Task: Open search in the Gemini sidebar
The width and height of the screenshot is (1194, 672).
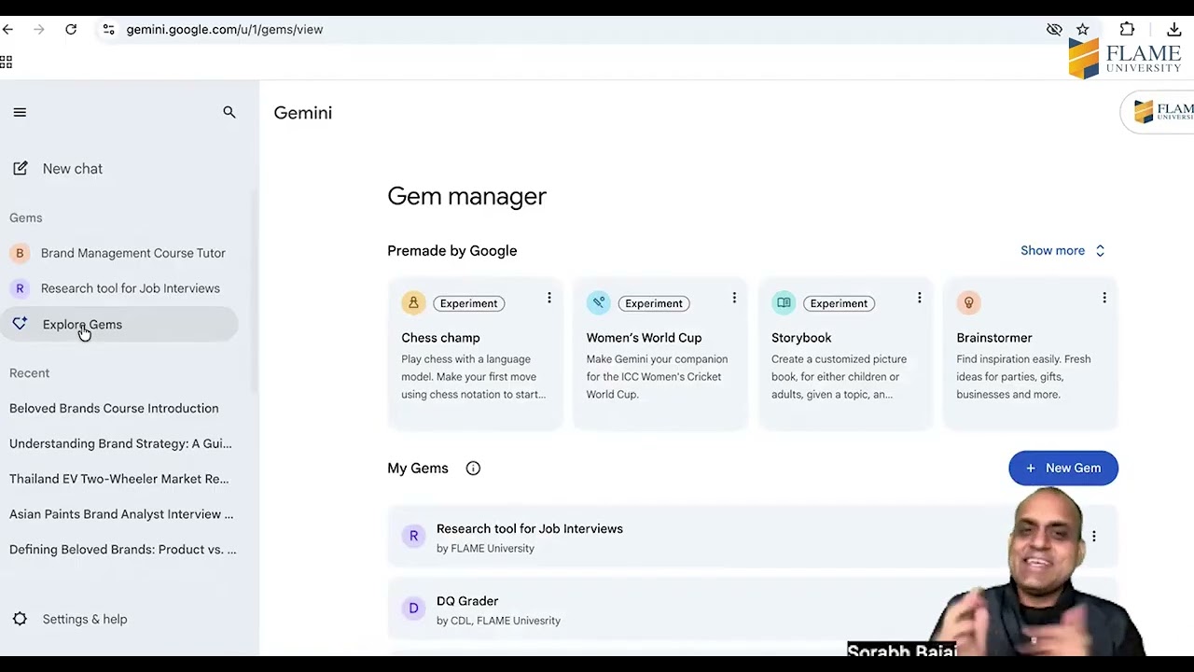Action: 229,113
